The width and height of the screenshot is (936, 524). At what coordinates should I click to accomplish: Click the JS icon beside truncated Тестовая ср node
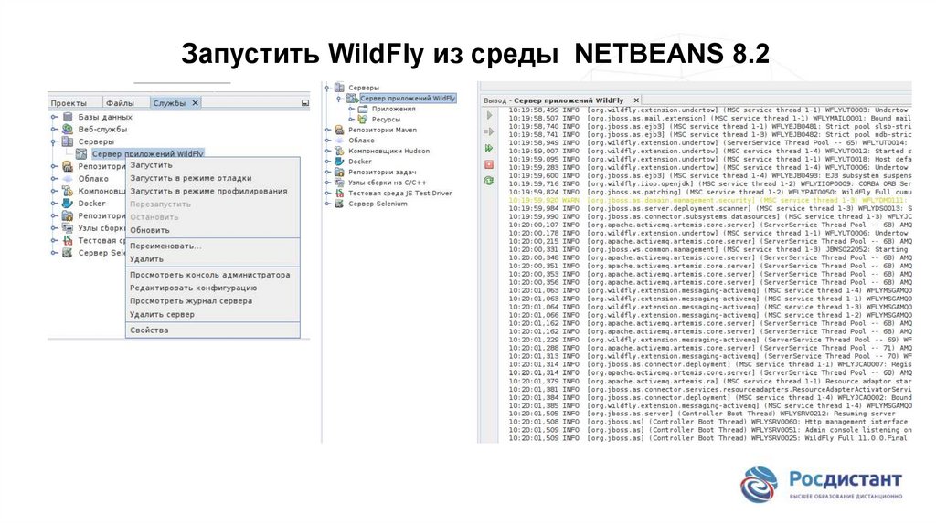(x=68, y=240)
